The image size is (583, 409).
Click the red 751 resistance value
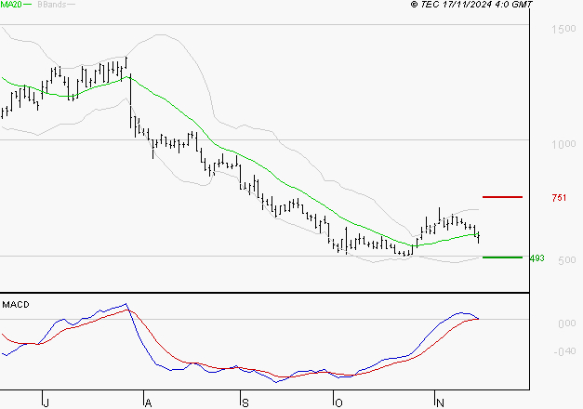coord(559,198)
